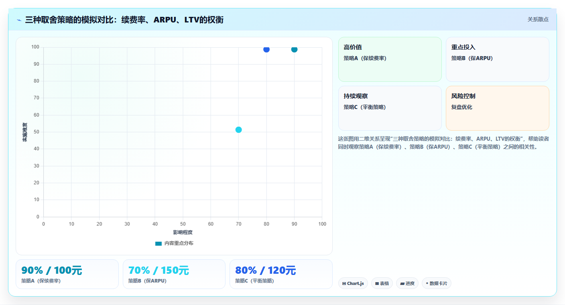Open the 风险控制 quadrant card
565x305 pixels.
(497, 108)
